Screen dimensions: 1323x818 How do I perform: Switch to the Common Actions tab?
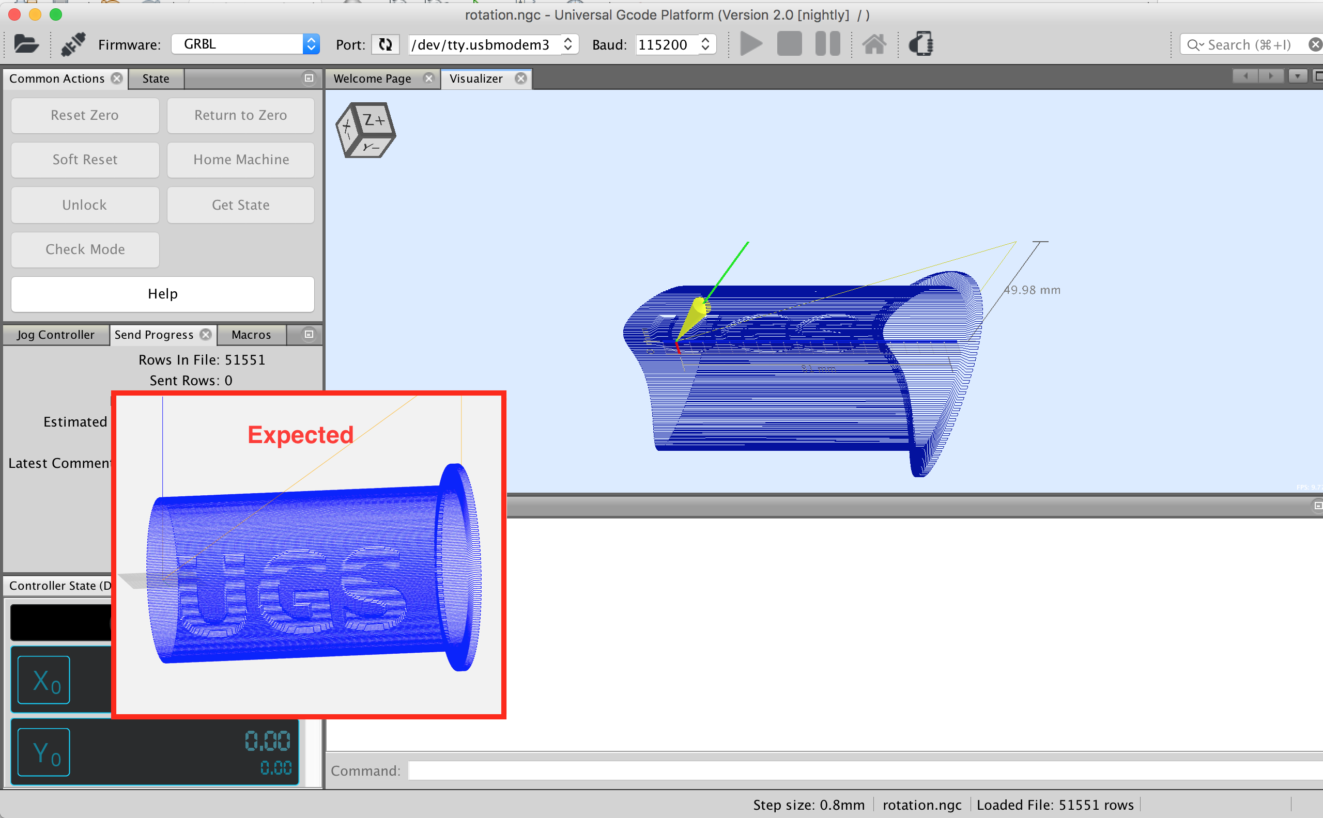point(57,78)
